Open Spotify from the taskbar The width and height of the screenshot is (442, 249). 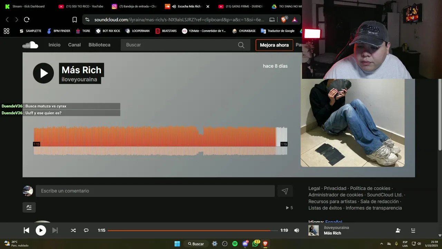tap(235, 244)
